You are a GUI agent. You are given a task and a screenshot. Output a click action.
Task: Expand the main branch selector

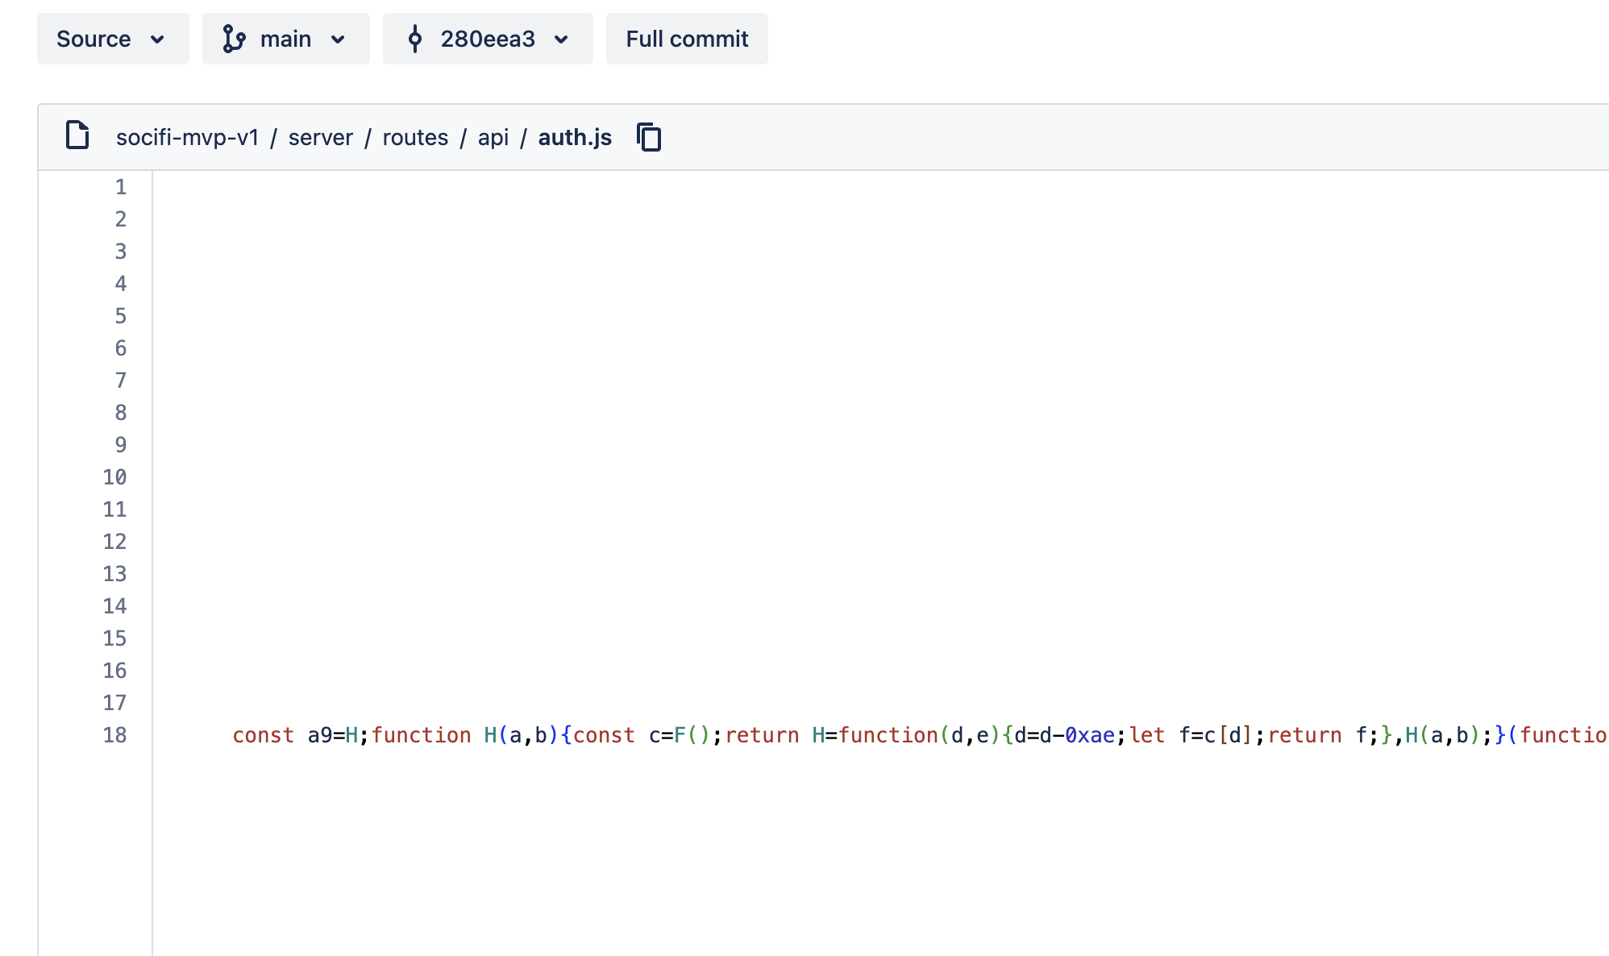click(x=285, y=39)
